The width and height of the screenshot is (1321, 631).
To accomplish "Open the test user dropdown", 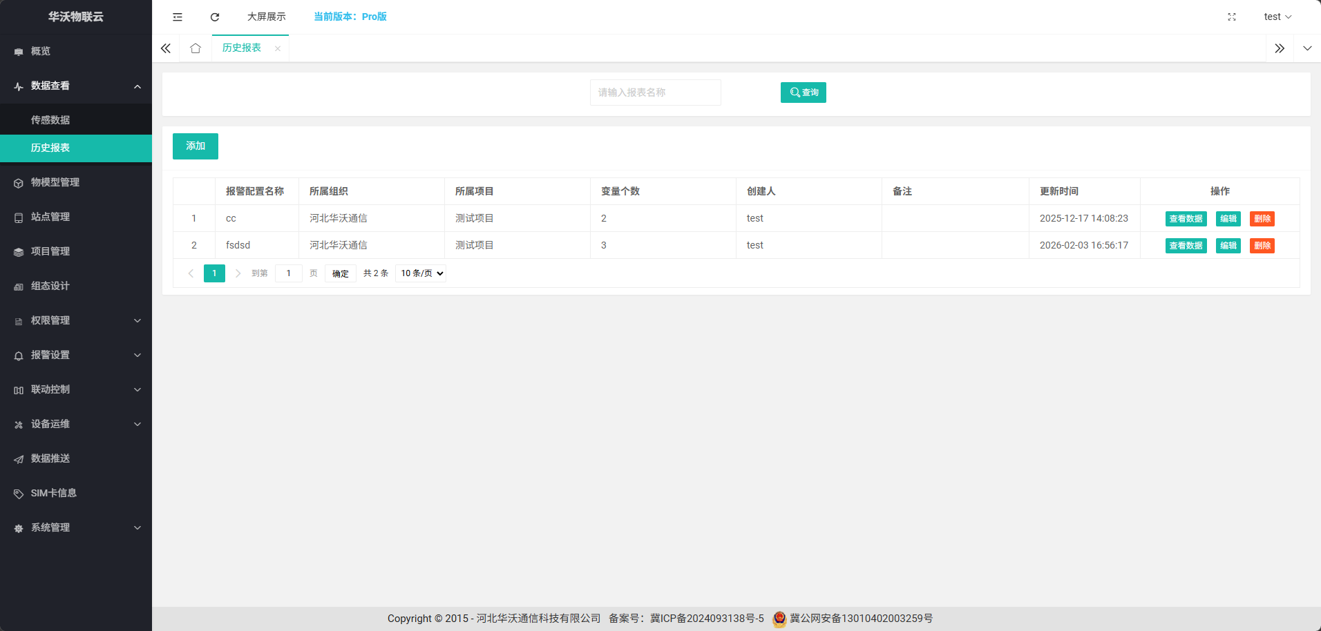I will (x=1277, y=17).
